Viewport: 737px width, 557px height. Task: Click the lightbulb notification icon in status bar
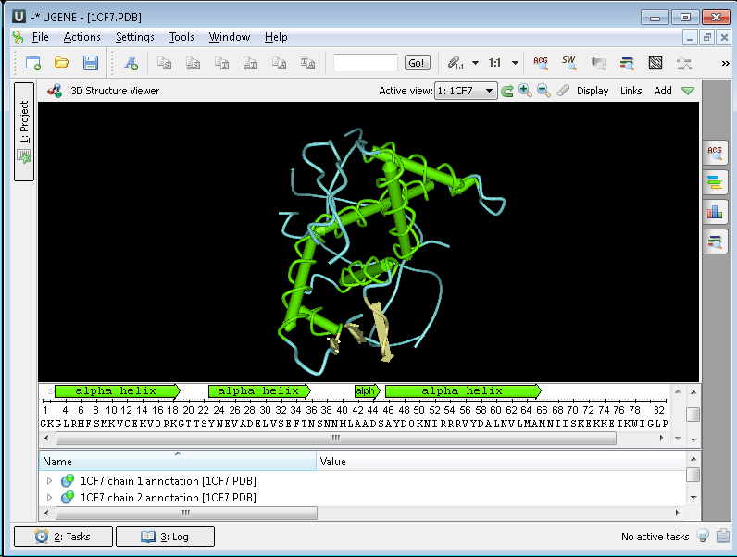coord(703,536)
